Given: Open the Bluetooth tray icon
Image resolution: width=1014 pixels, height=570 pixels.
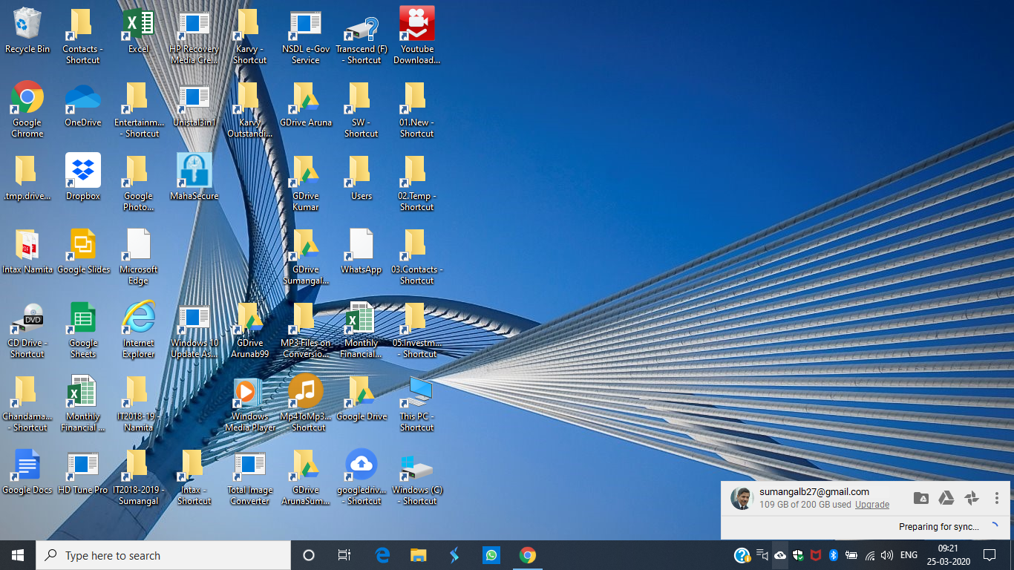Looking at the screenshot, I should tap(834, 555).
